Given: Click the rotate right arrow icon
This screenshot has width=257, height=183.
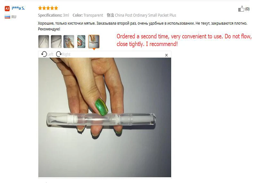Looking at the screenshot, I should 59,54.
